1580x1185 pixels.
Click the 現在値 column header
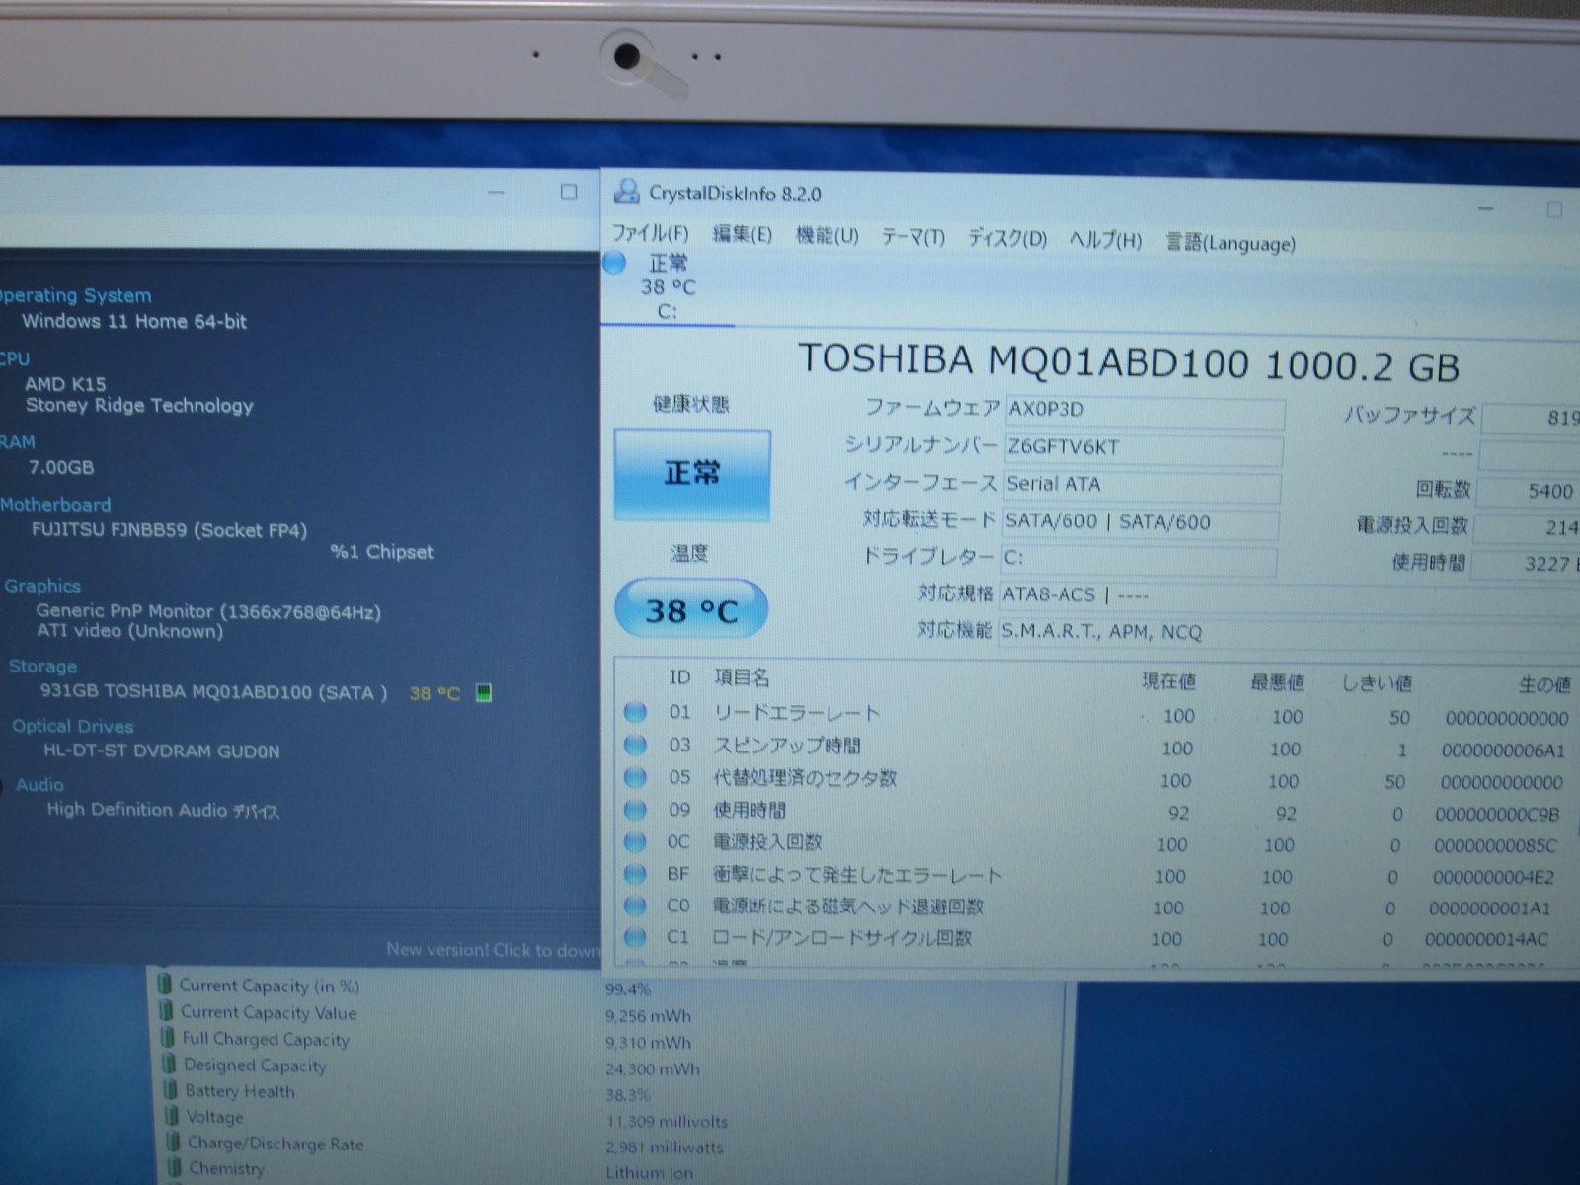coord(1168,681)
